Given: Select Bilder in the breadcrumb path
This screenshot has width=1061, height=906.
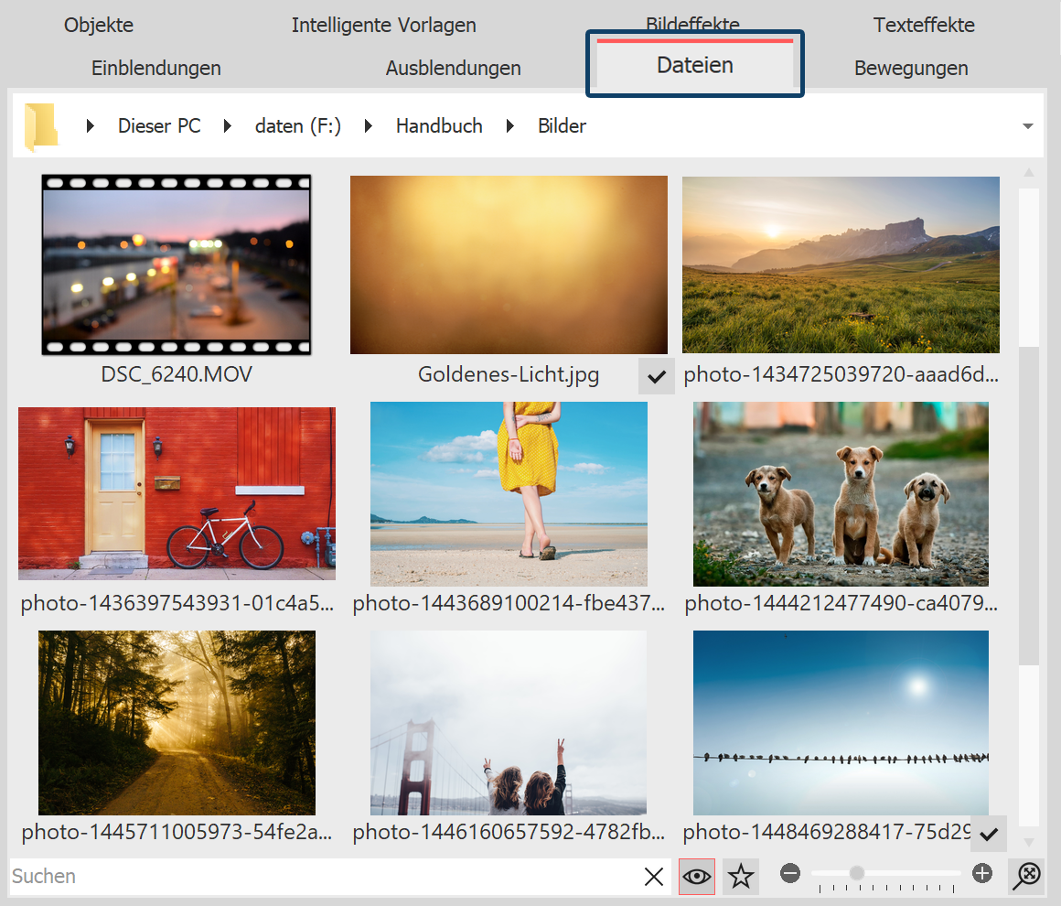Looking at the screenshot, I should 562,125.
